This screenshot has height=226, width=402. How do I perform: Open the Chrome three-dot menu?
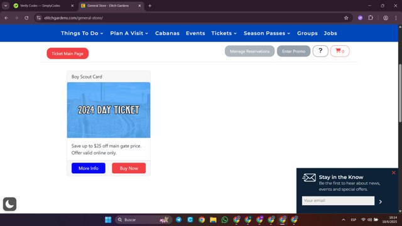(x=396, y=18)
